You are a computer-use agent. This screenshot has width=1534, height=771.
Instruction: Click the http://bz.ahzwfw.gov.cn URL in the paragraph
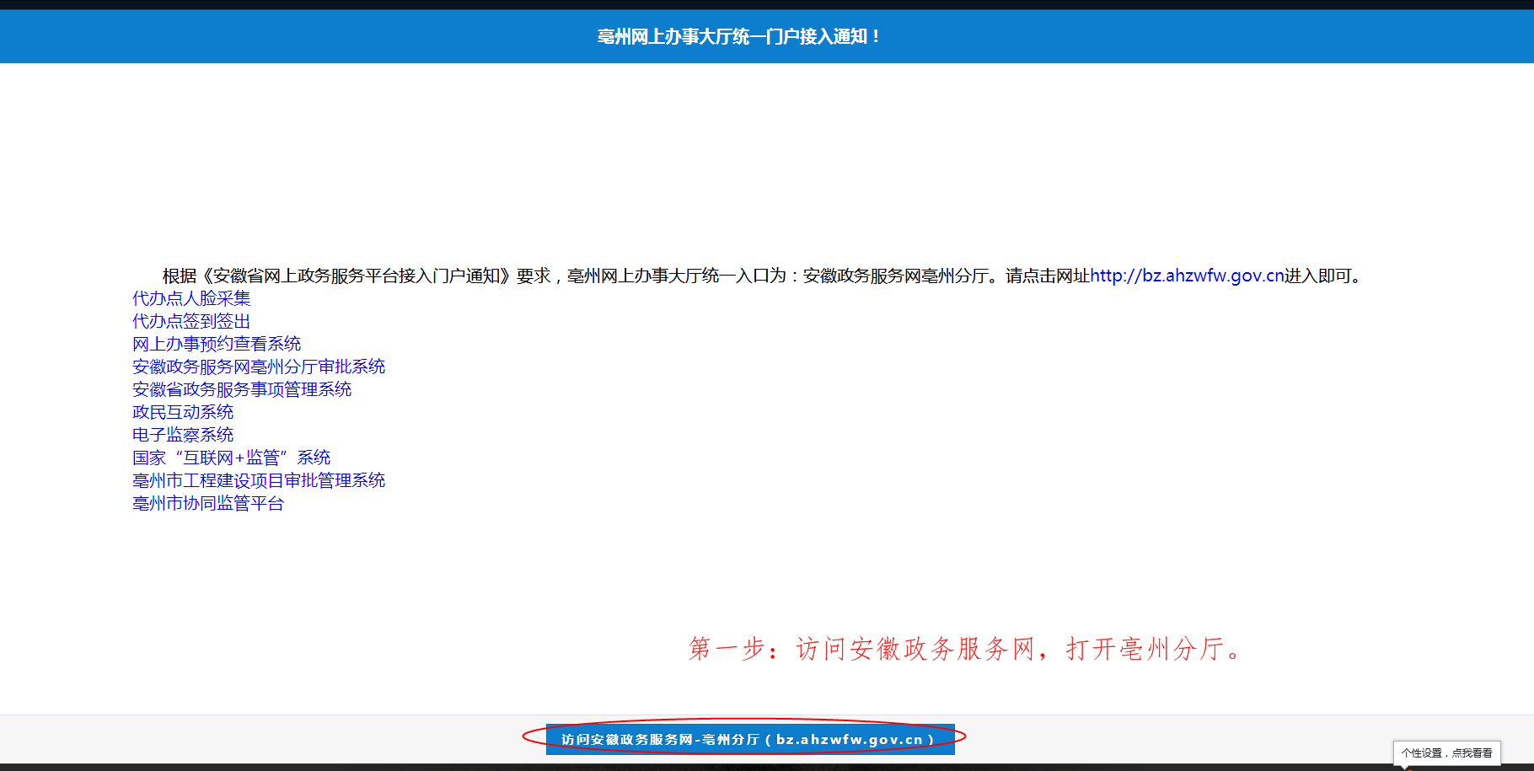[1187, 276]
